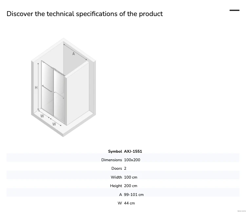The image size is (246, 212).
Task: Click the left sliding door handle in diagram
Action: (47, 89)
